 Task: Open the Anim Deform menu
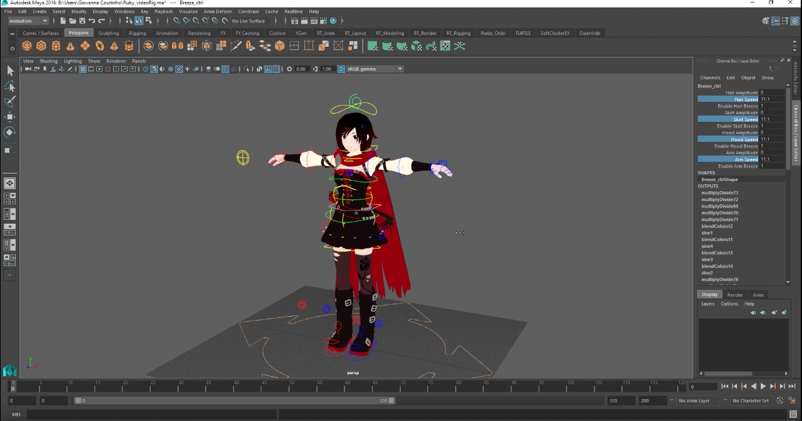click(218, 11)
